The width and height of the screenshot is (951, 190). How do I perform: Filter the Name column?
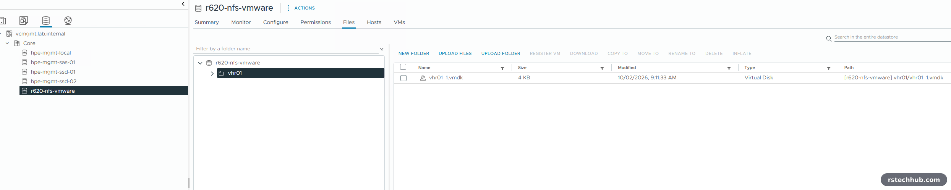coord(502,68)
